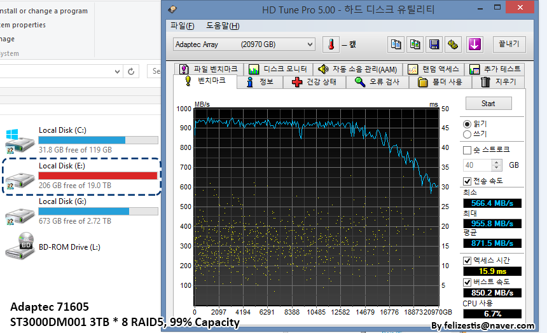Refresh the Explorer address bar
Image resolution: width=547 pixels, height=333 pixels.
[131, 71]
